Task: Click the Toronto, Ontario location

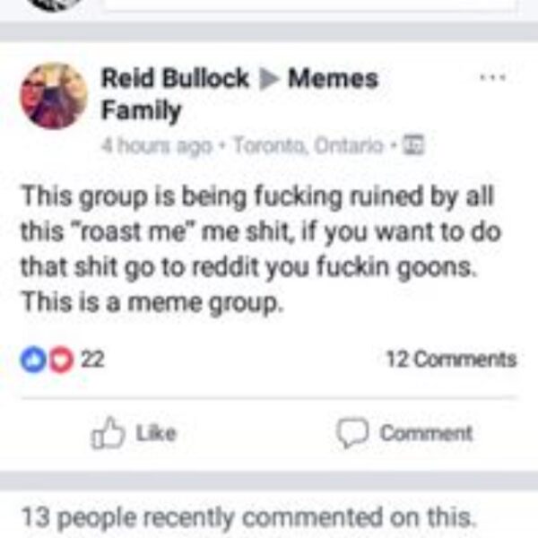Action: click(308, 145)
